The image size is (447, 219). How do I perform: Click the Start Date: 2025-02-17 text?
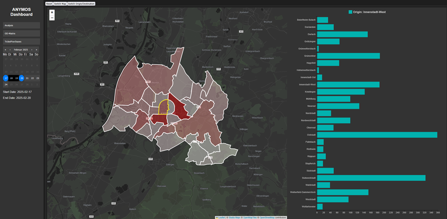pyautogui.click(x=17, y=92)
